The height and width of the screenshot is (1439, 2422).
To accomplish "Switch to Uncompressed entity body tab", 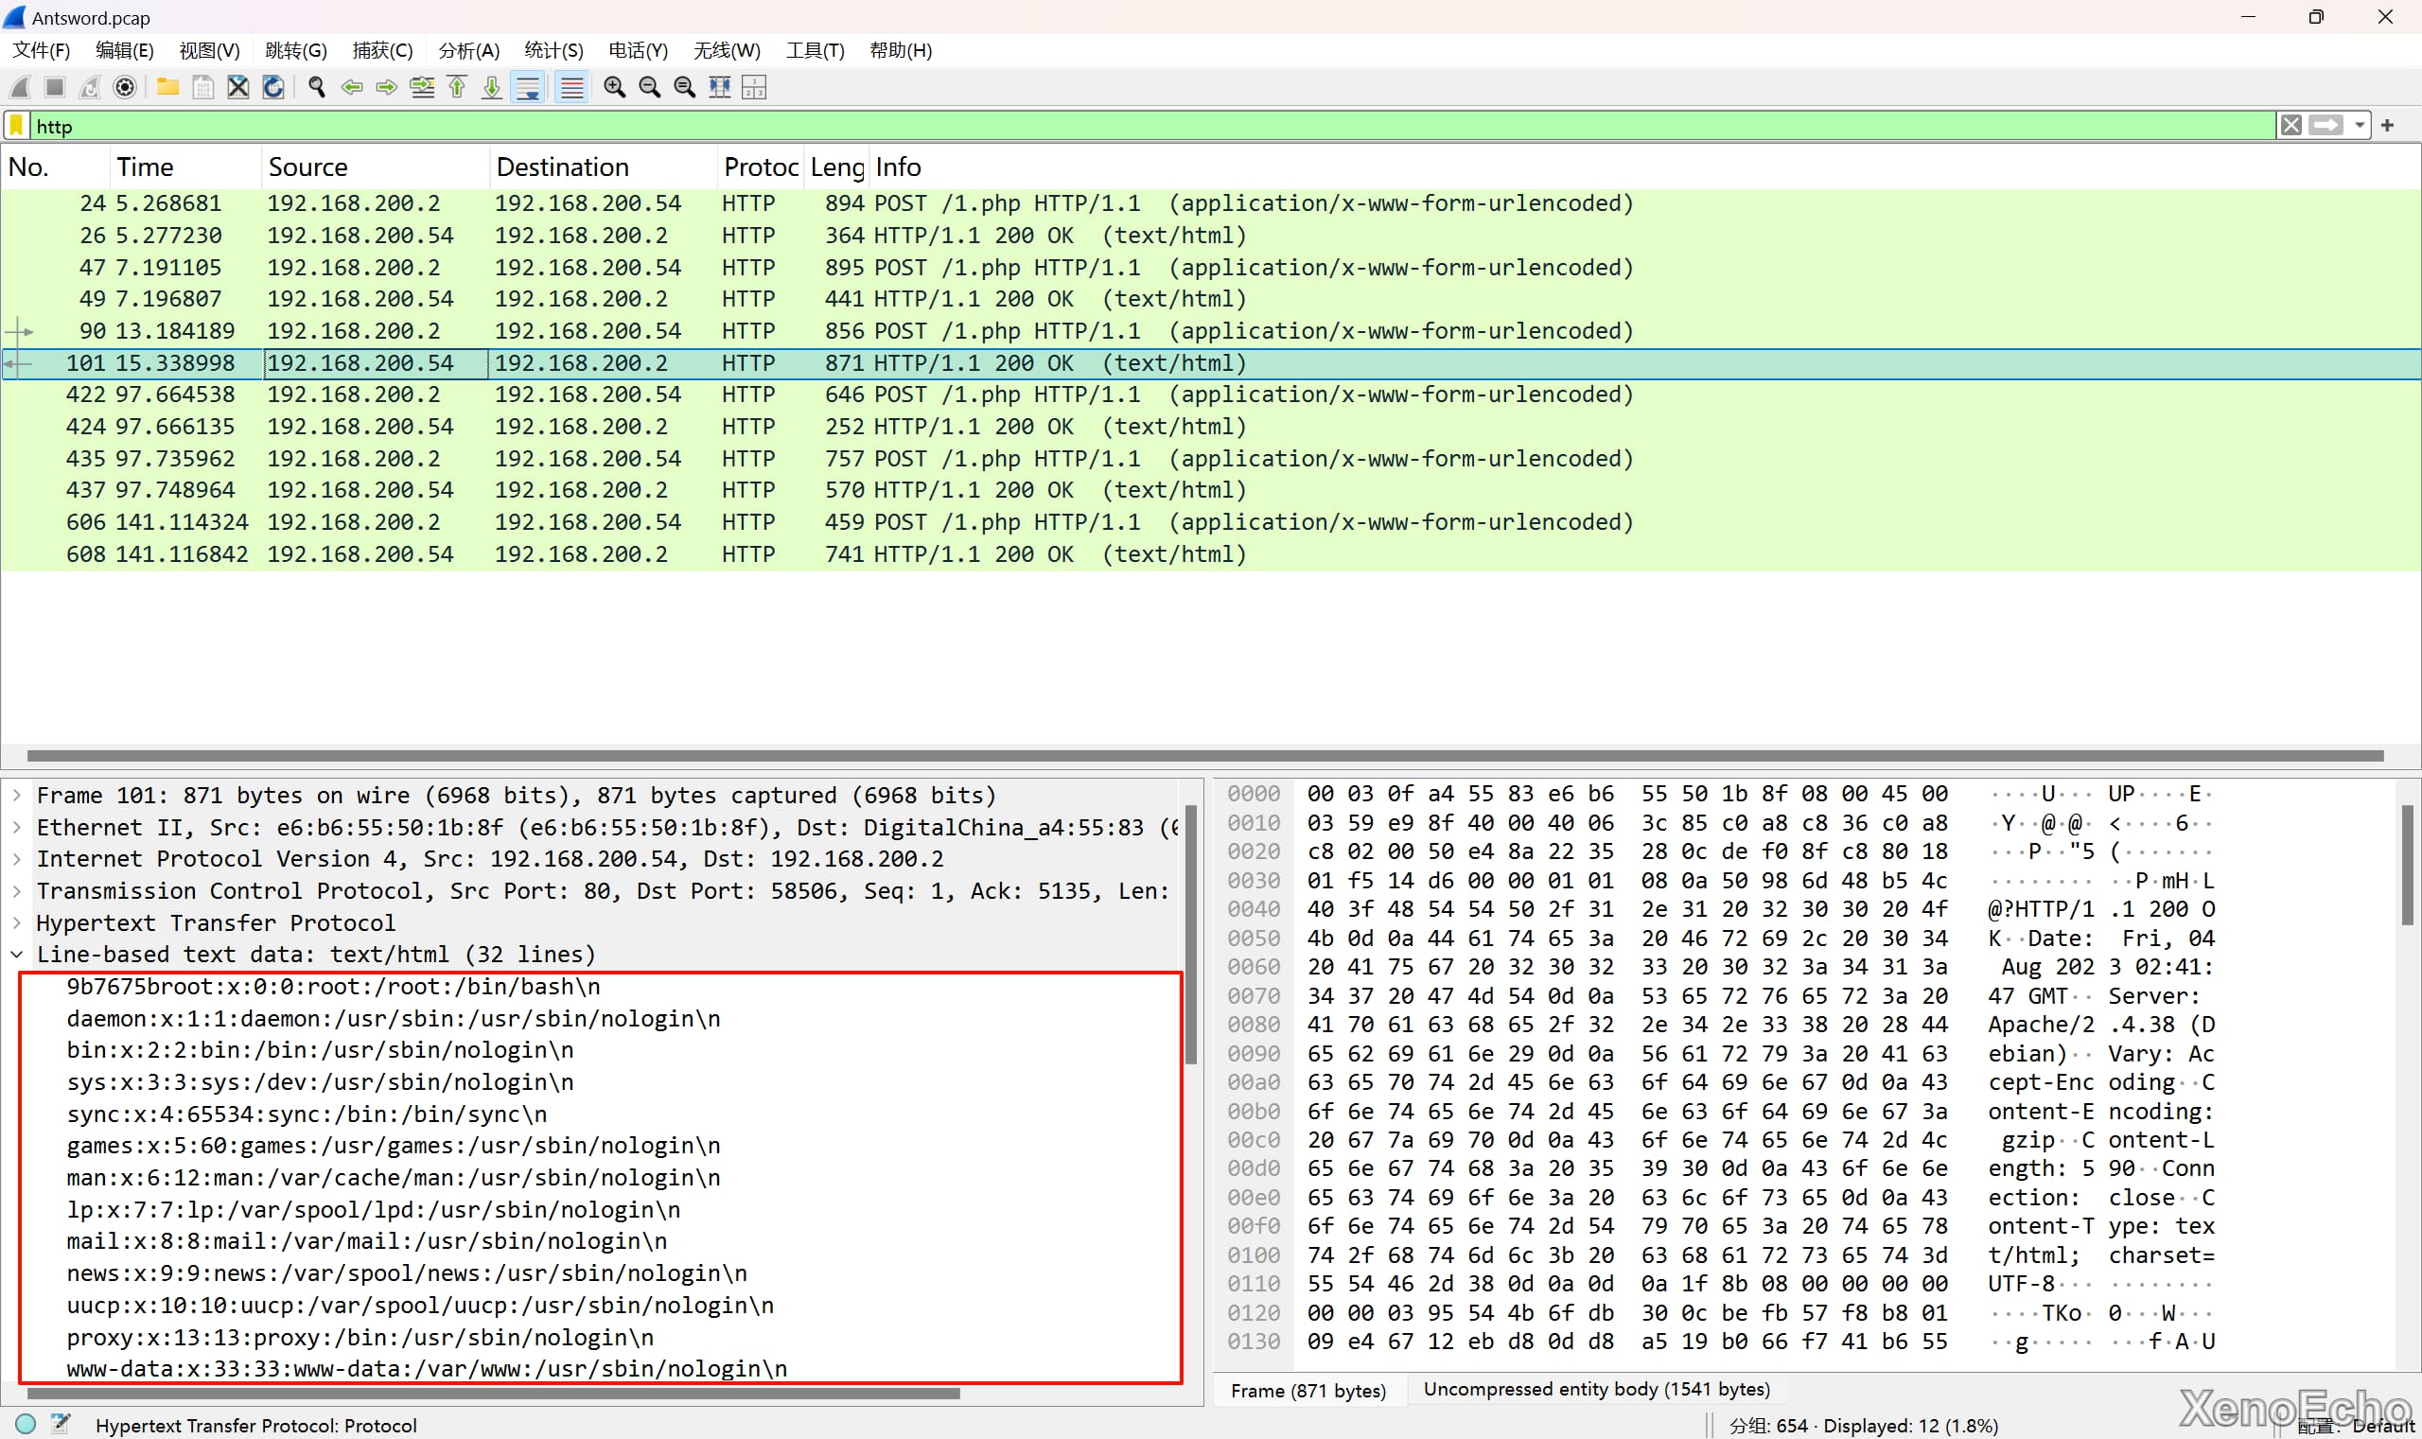I will pyautogui.click(x=1595, y=1390).
